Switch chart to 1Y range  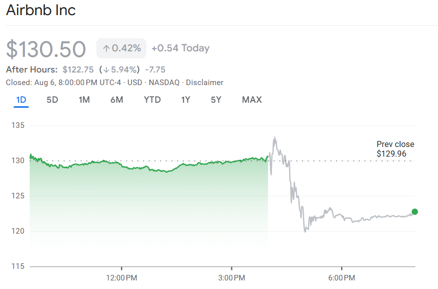tap(186, 100)
